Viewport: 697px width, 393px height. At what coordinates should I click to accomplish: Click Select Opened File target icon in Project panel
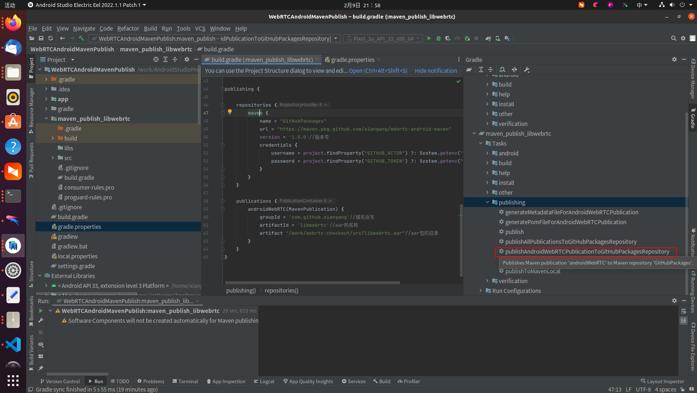coord(156,59)
